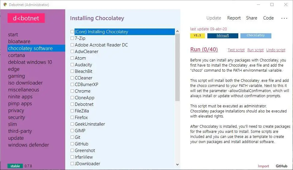Open the Report menu item
Screen dimensions: 293x170
pyautogui.click(x=234, y=18)
